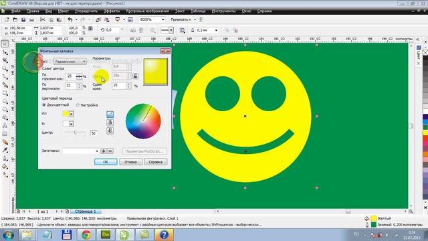Click the Print icon in toolbar
428x241 pixels.
31,19
